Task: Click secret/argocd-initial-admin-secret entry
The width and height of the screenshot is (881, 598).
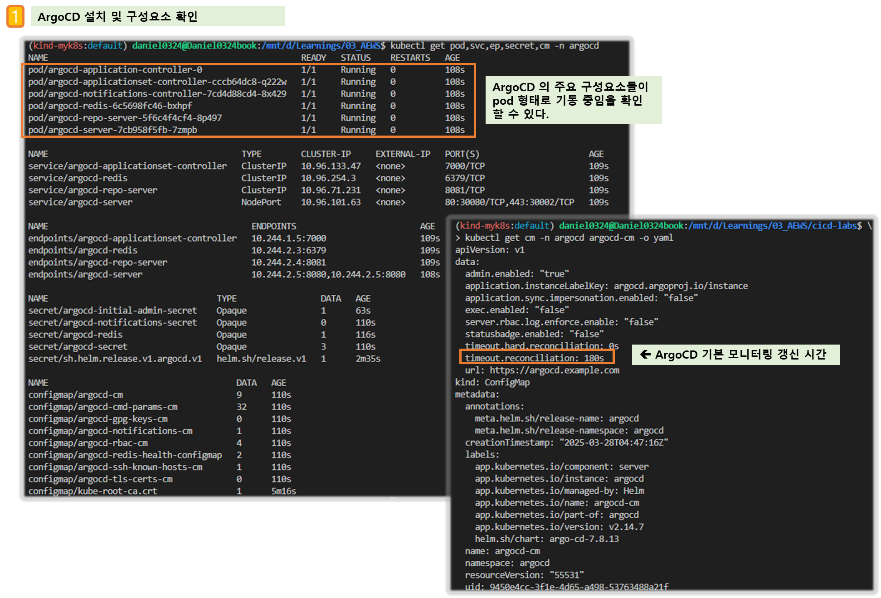Action: pyautogui.click(x=112, y=310)
